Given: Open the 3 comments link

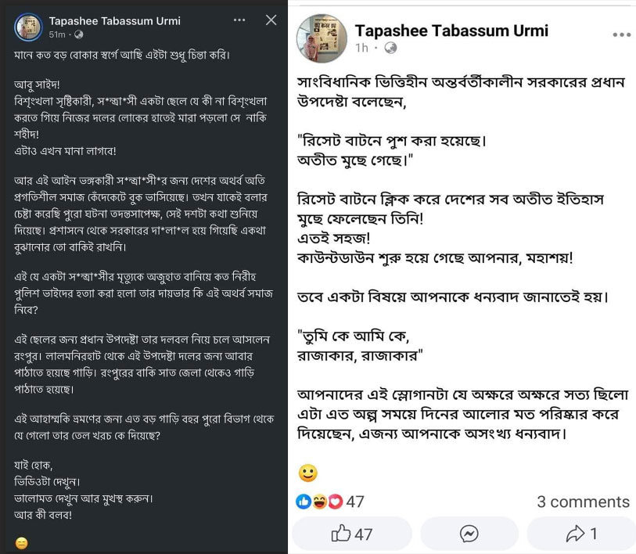Looking at the screenshot, I should [x=583, y=502].
